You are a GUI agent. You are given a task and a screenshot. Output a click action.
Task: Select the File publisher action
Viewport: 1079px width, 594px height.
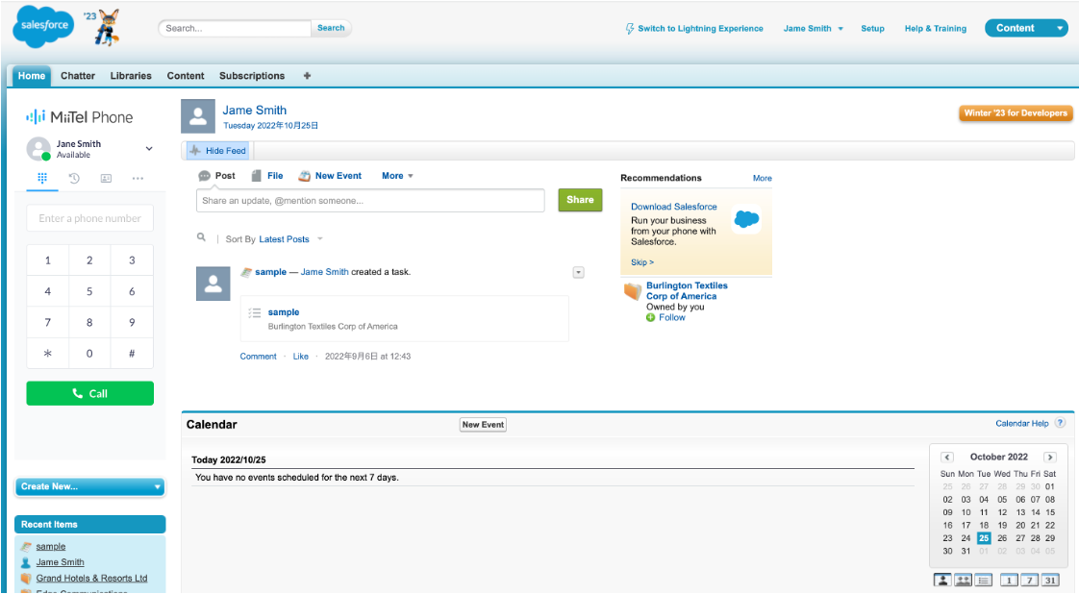(x=267, y=176)
